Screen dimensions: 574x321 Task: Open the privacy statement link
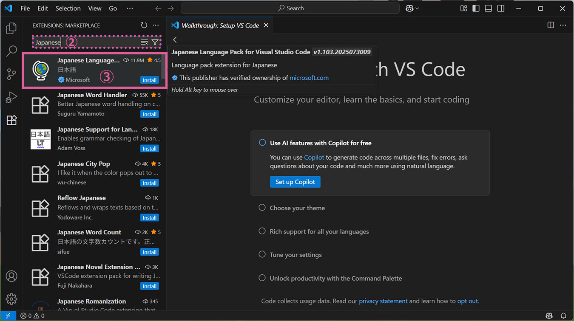[x=383, y=301]
